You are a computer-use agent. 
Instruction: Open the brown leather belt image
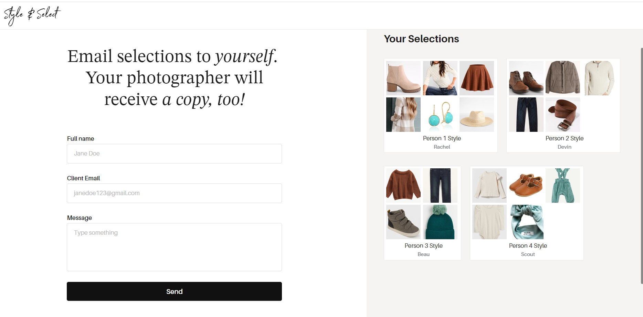click(563, 115)
